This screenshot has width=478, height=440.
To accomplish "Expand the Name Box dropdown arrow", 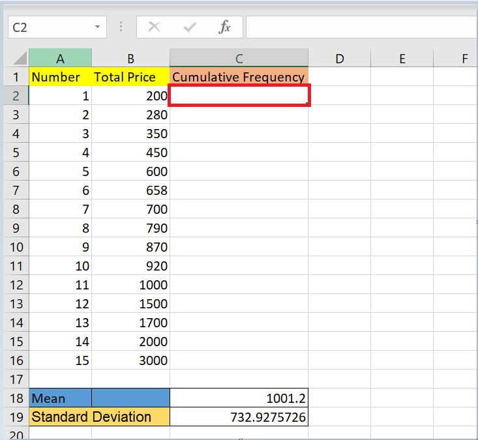I will coord(97,27).
